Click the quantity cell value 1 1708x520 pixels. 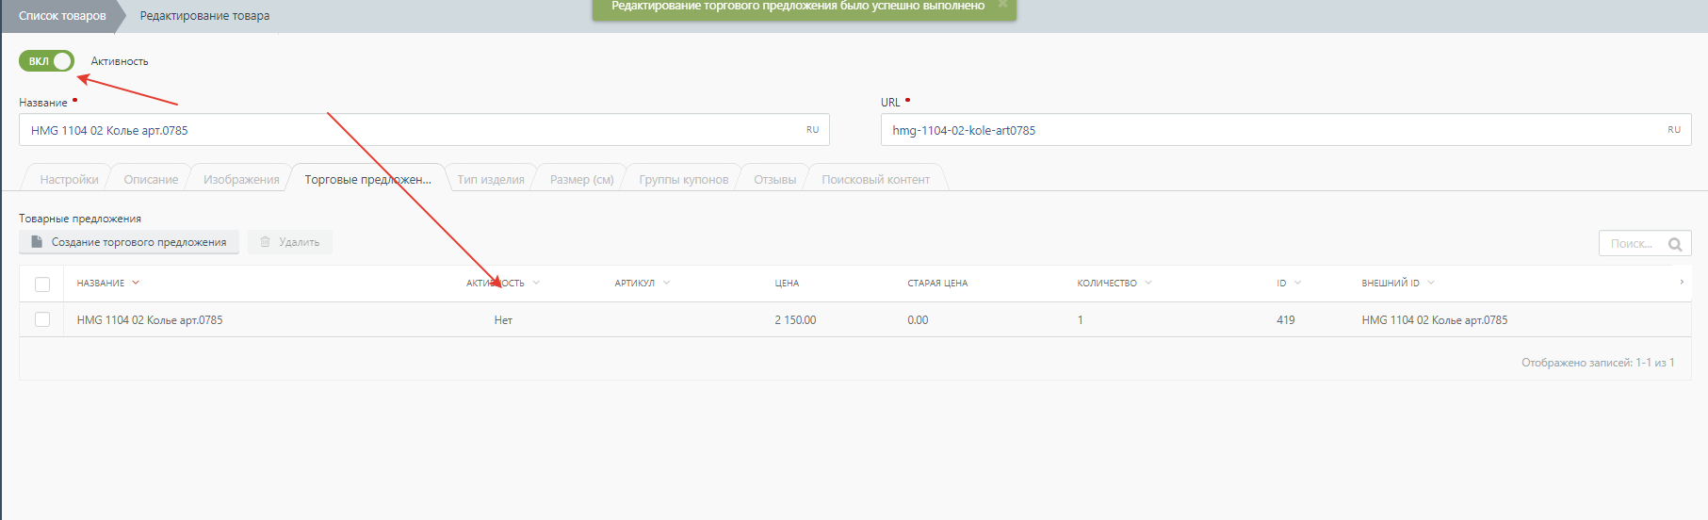click(x=1080, y=320)
